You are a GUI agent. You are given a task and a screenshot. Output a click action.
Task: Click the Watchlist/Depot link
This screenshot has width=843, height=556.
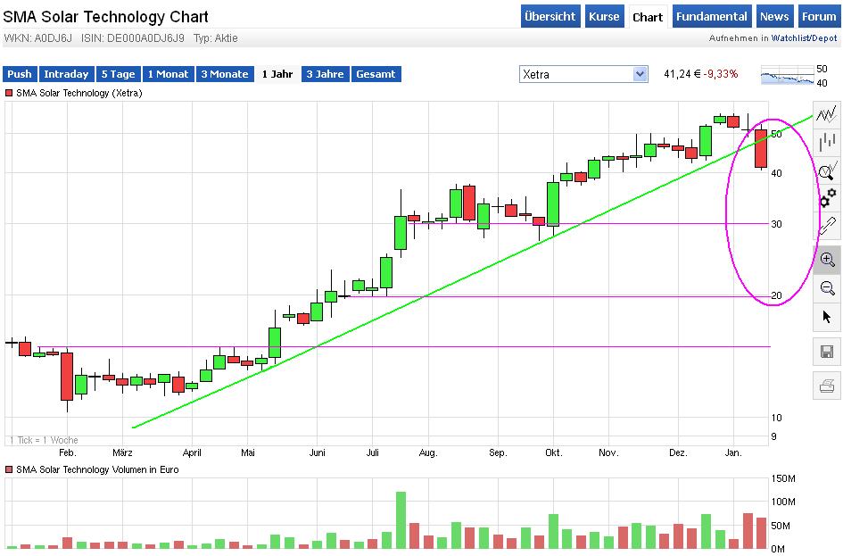805,38
